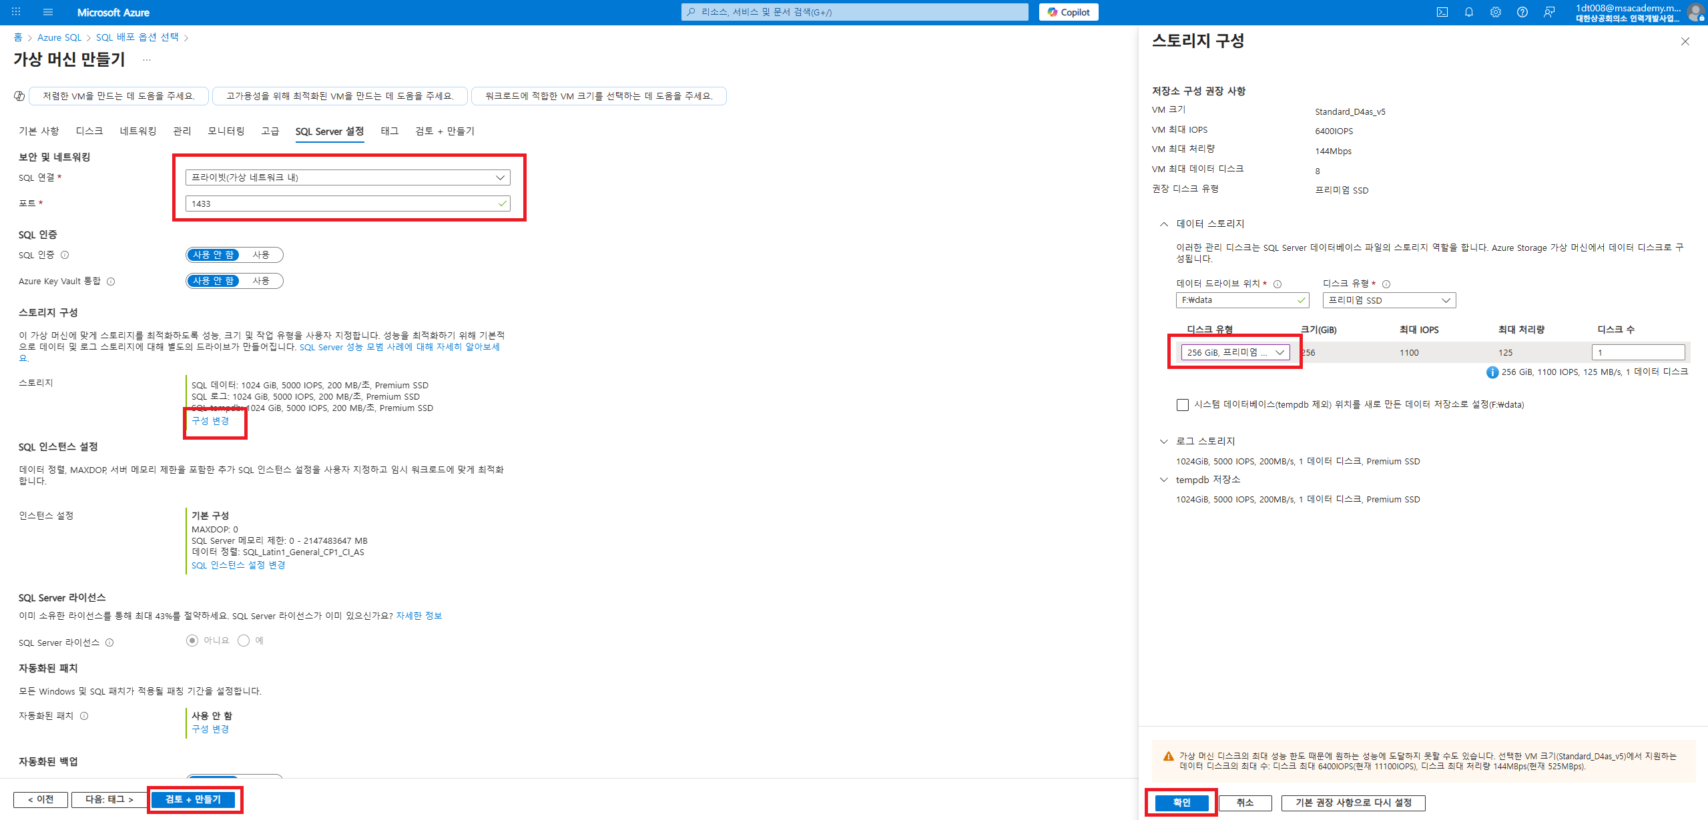Click the SQL 인스턴스 설정 변경 link
The width and height of the screenshot is (1708, 820).
click(x=238, y=565)
